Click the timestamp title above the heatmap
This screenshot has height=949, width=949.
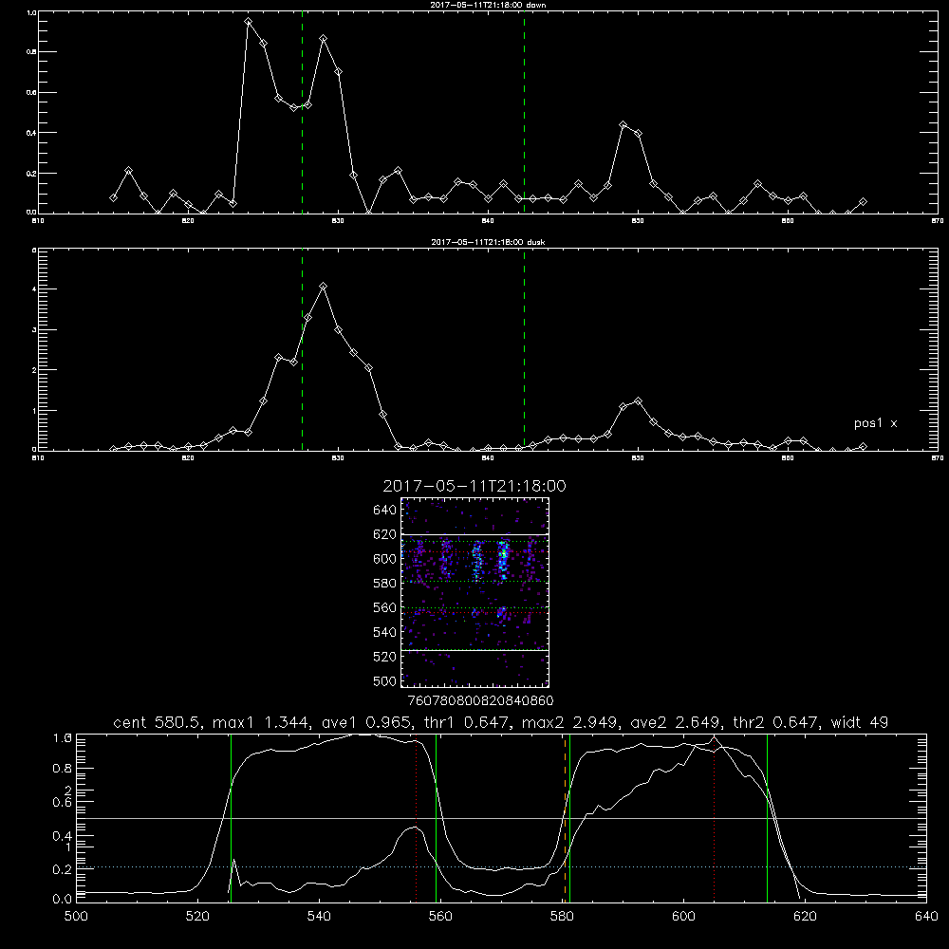tap(474, 486)
